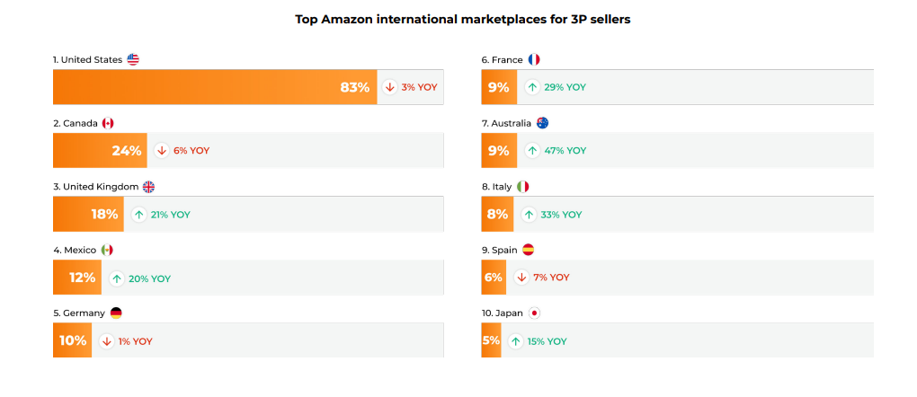Select the '10. Japan' label text
This screenshot has height=397, width=917.
(x=503, y=313)
